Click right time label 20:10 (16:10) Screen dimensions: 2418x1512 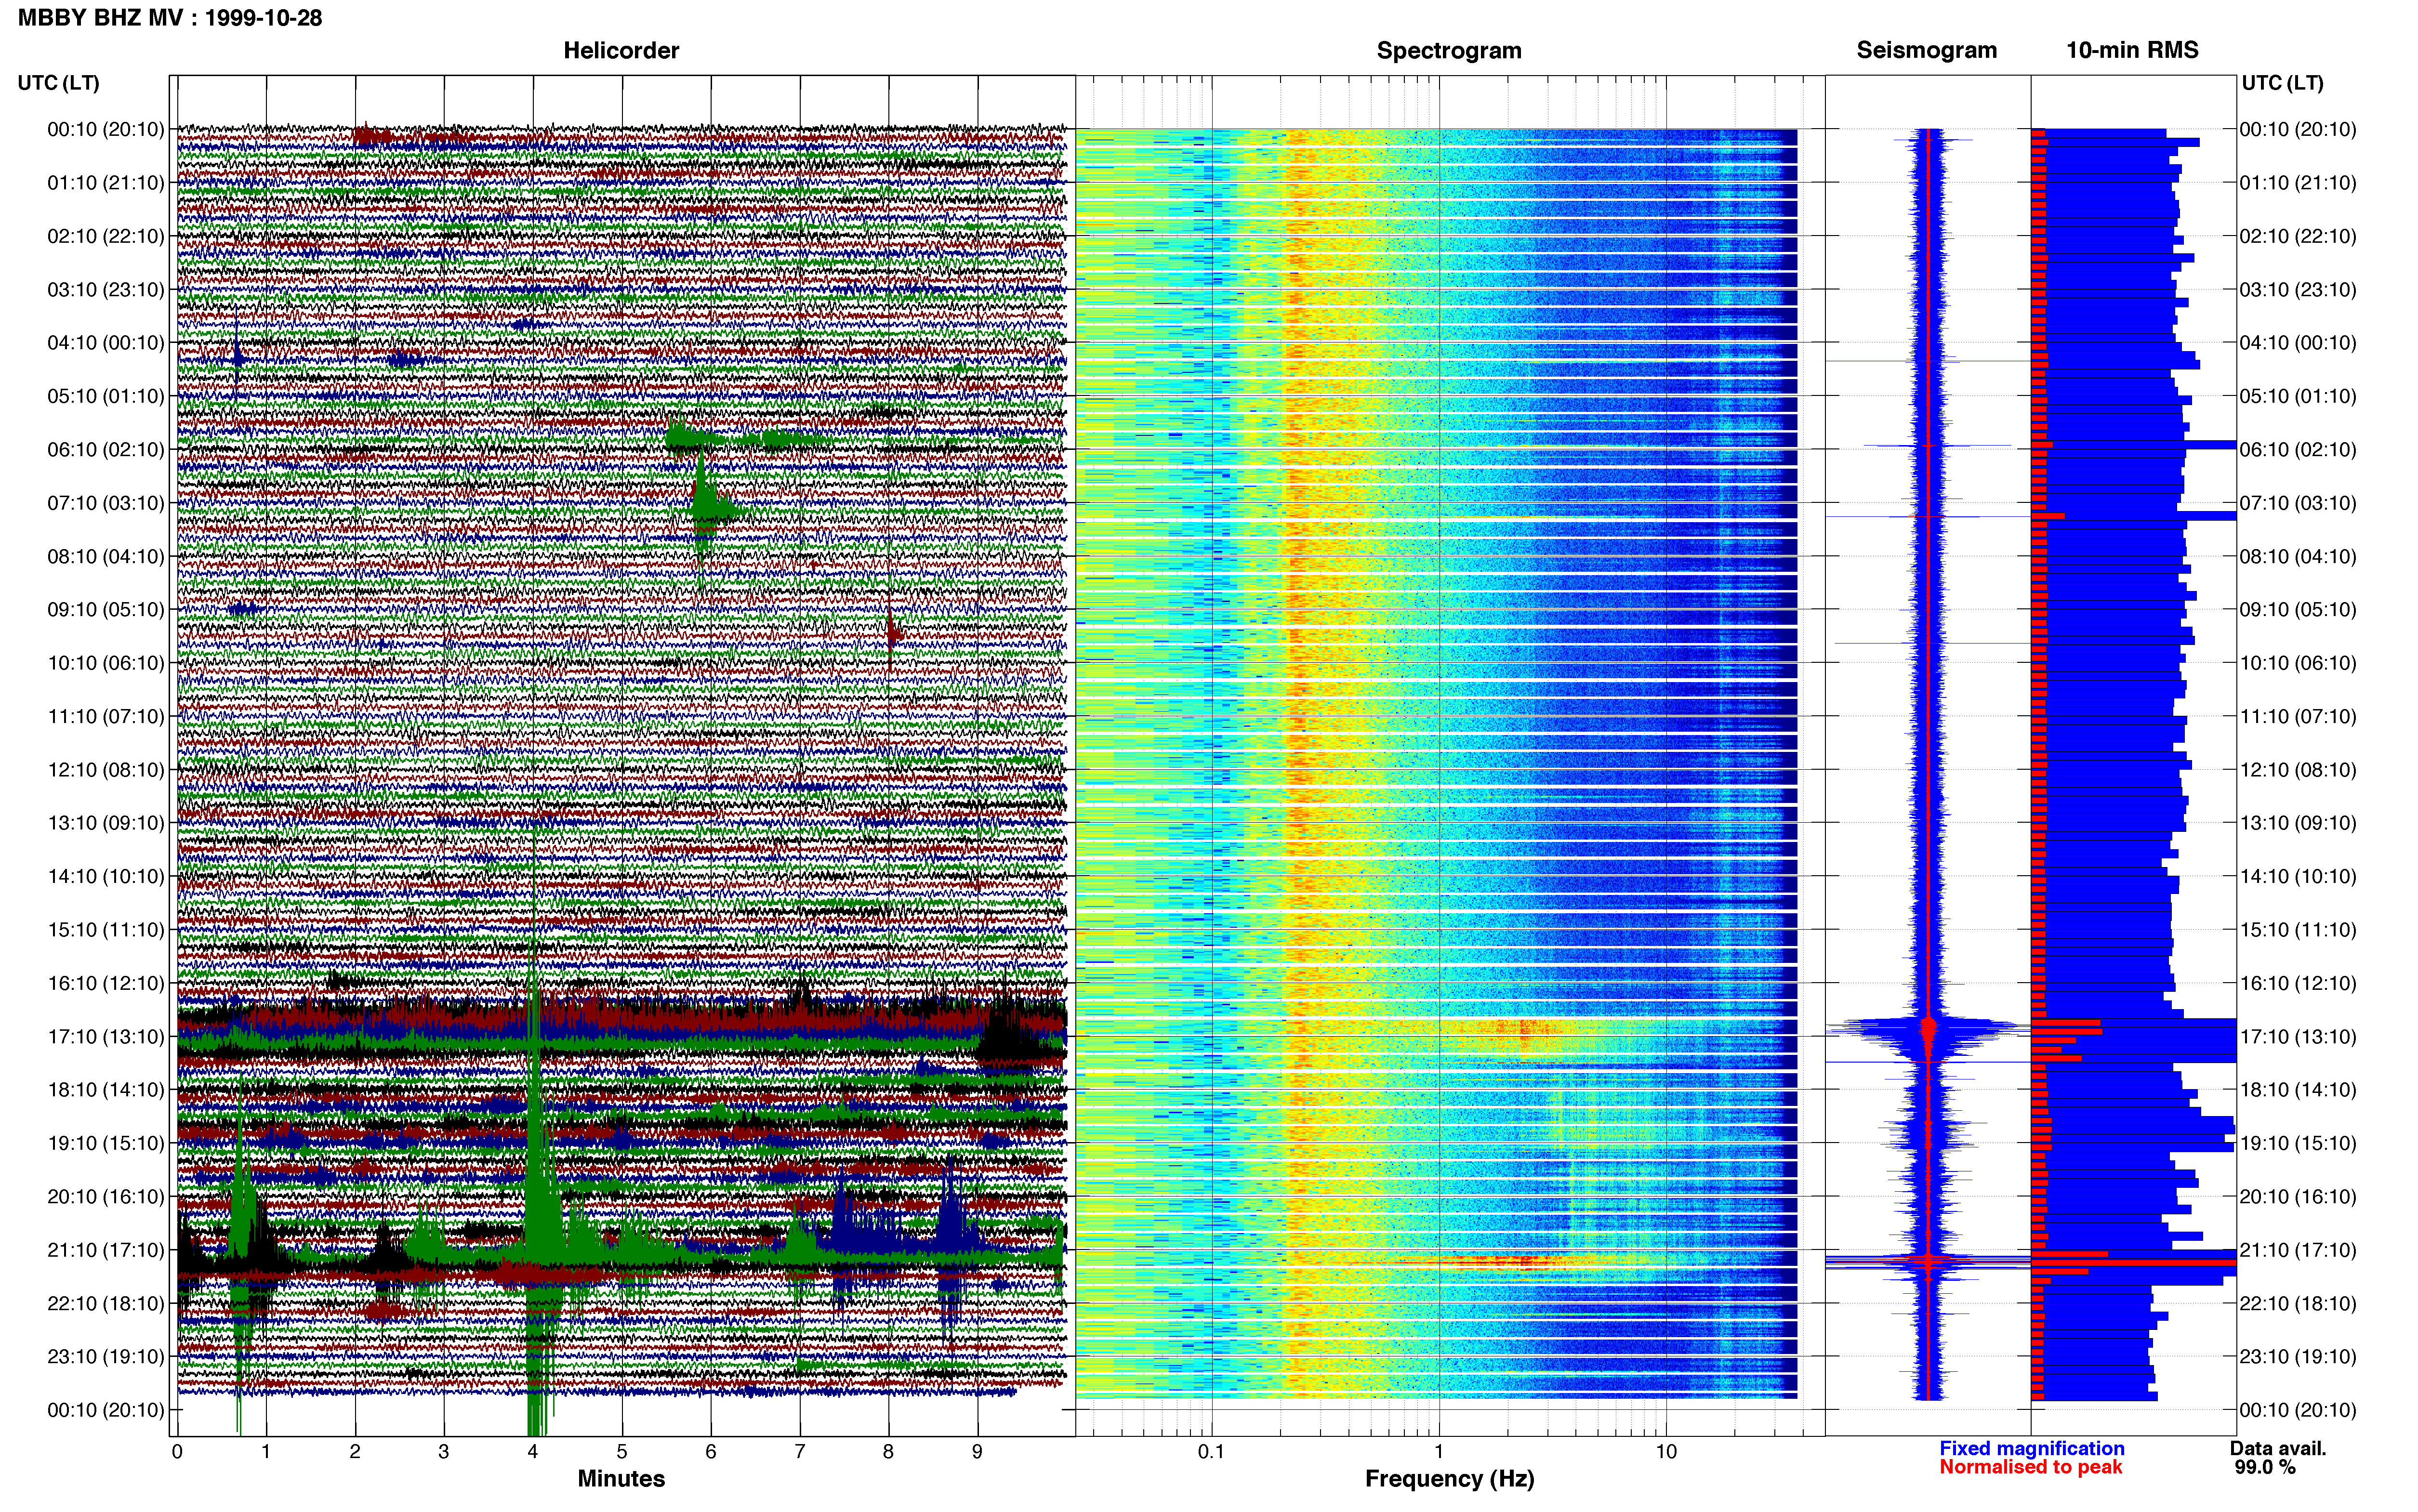click(2298, 1197)
